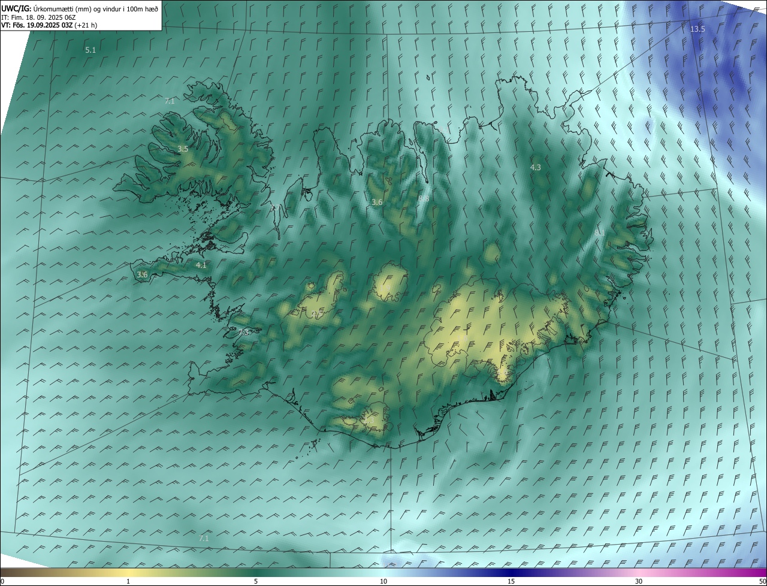Click the 'IT: Fim. 18. 09. 2025 06Z' line
Image resolution: width=767 pixels, height=586 pixels.
[x=38, y=17]
